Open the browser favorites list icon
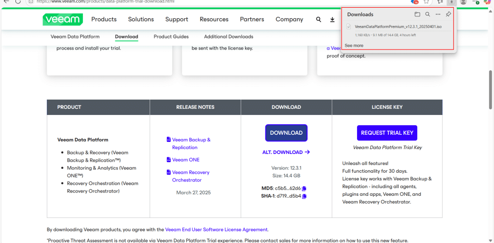494x243 pixels. [440, 1]
